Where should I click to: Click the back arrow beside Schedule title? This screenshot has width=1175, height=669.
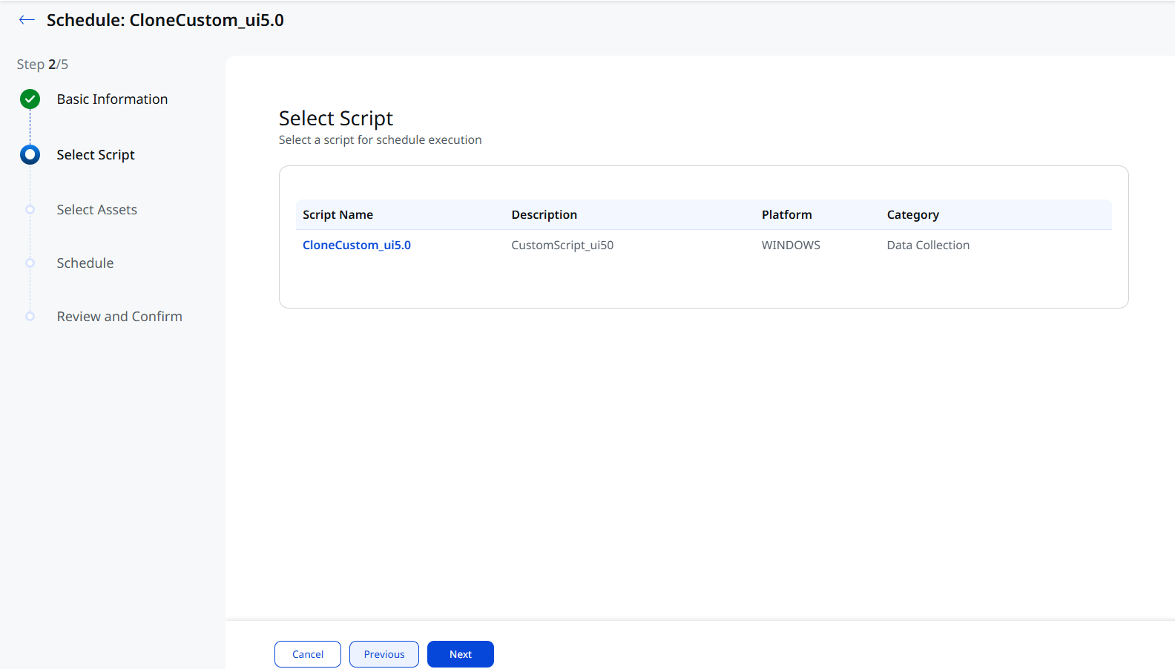click(27, 20)
